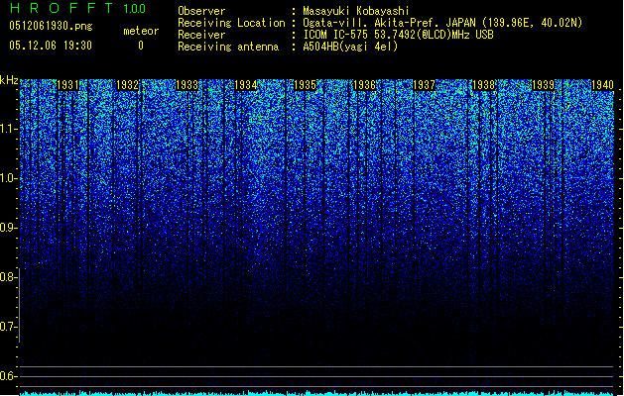Click the kHz axis unit label
This screenshot has height=396, width=624.
tap(9, 80)
